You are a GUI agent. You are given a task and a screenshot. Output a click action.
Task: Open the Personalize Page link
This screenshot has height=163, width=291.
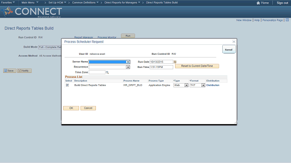coord(272,20)
